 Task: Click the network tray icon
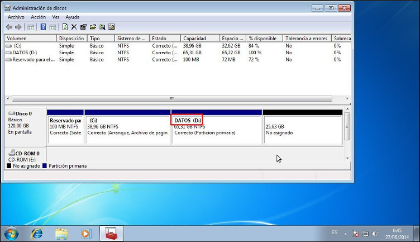point(365,234)
